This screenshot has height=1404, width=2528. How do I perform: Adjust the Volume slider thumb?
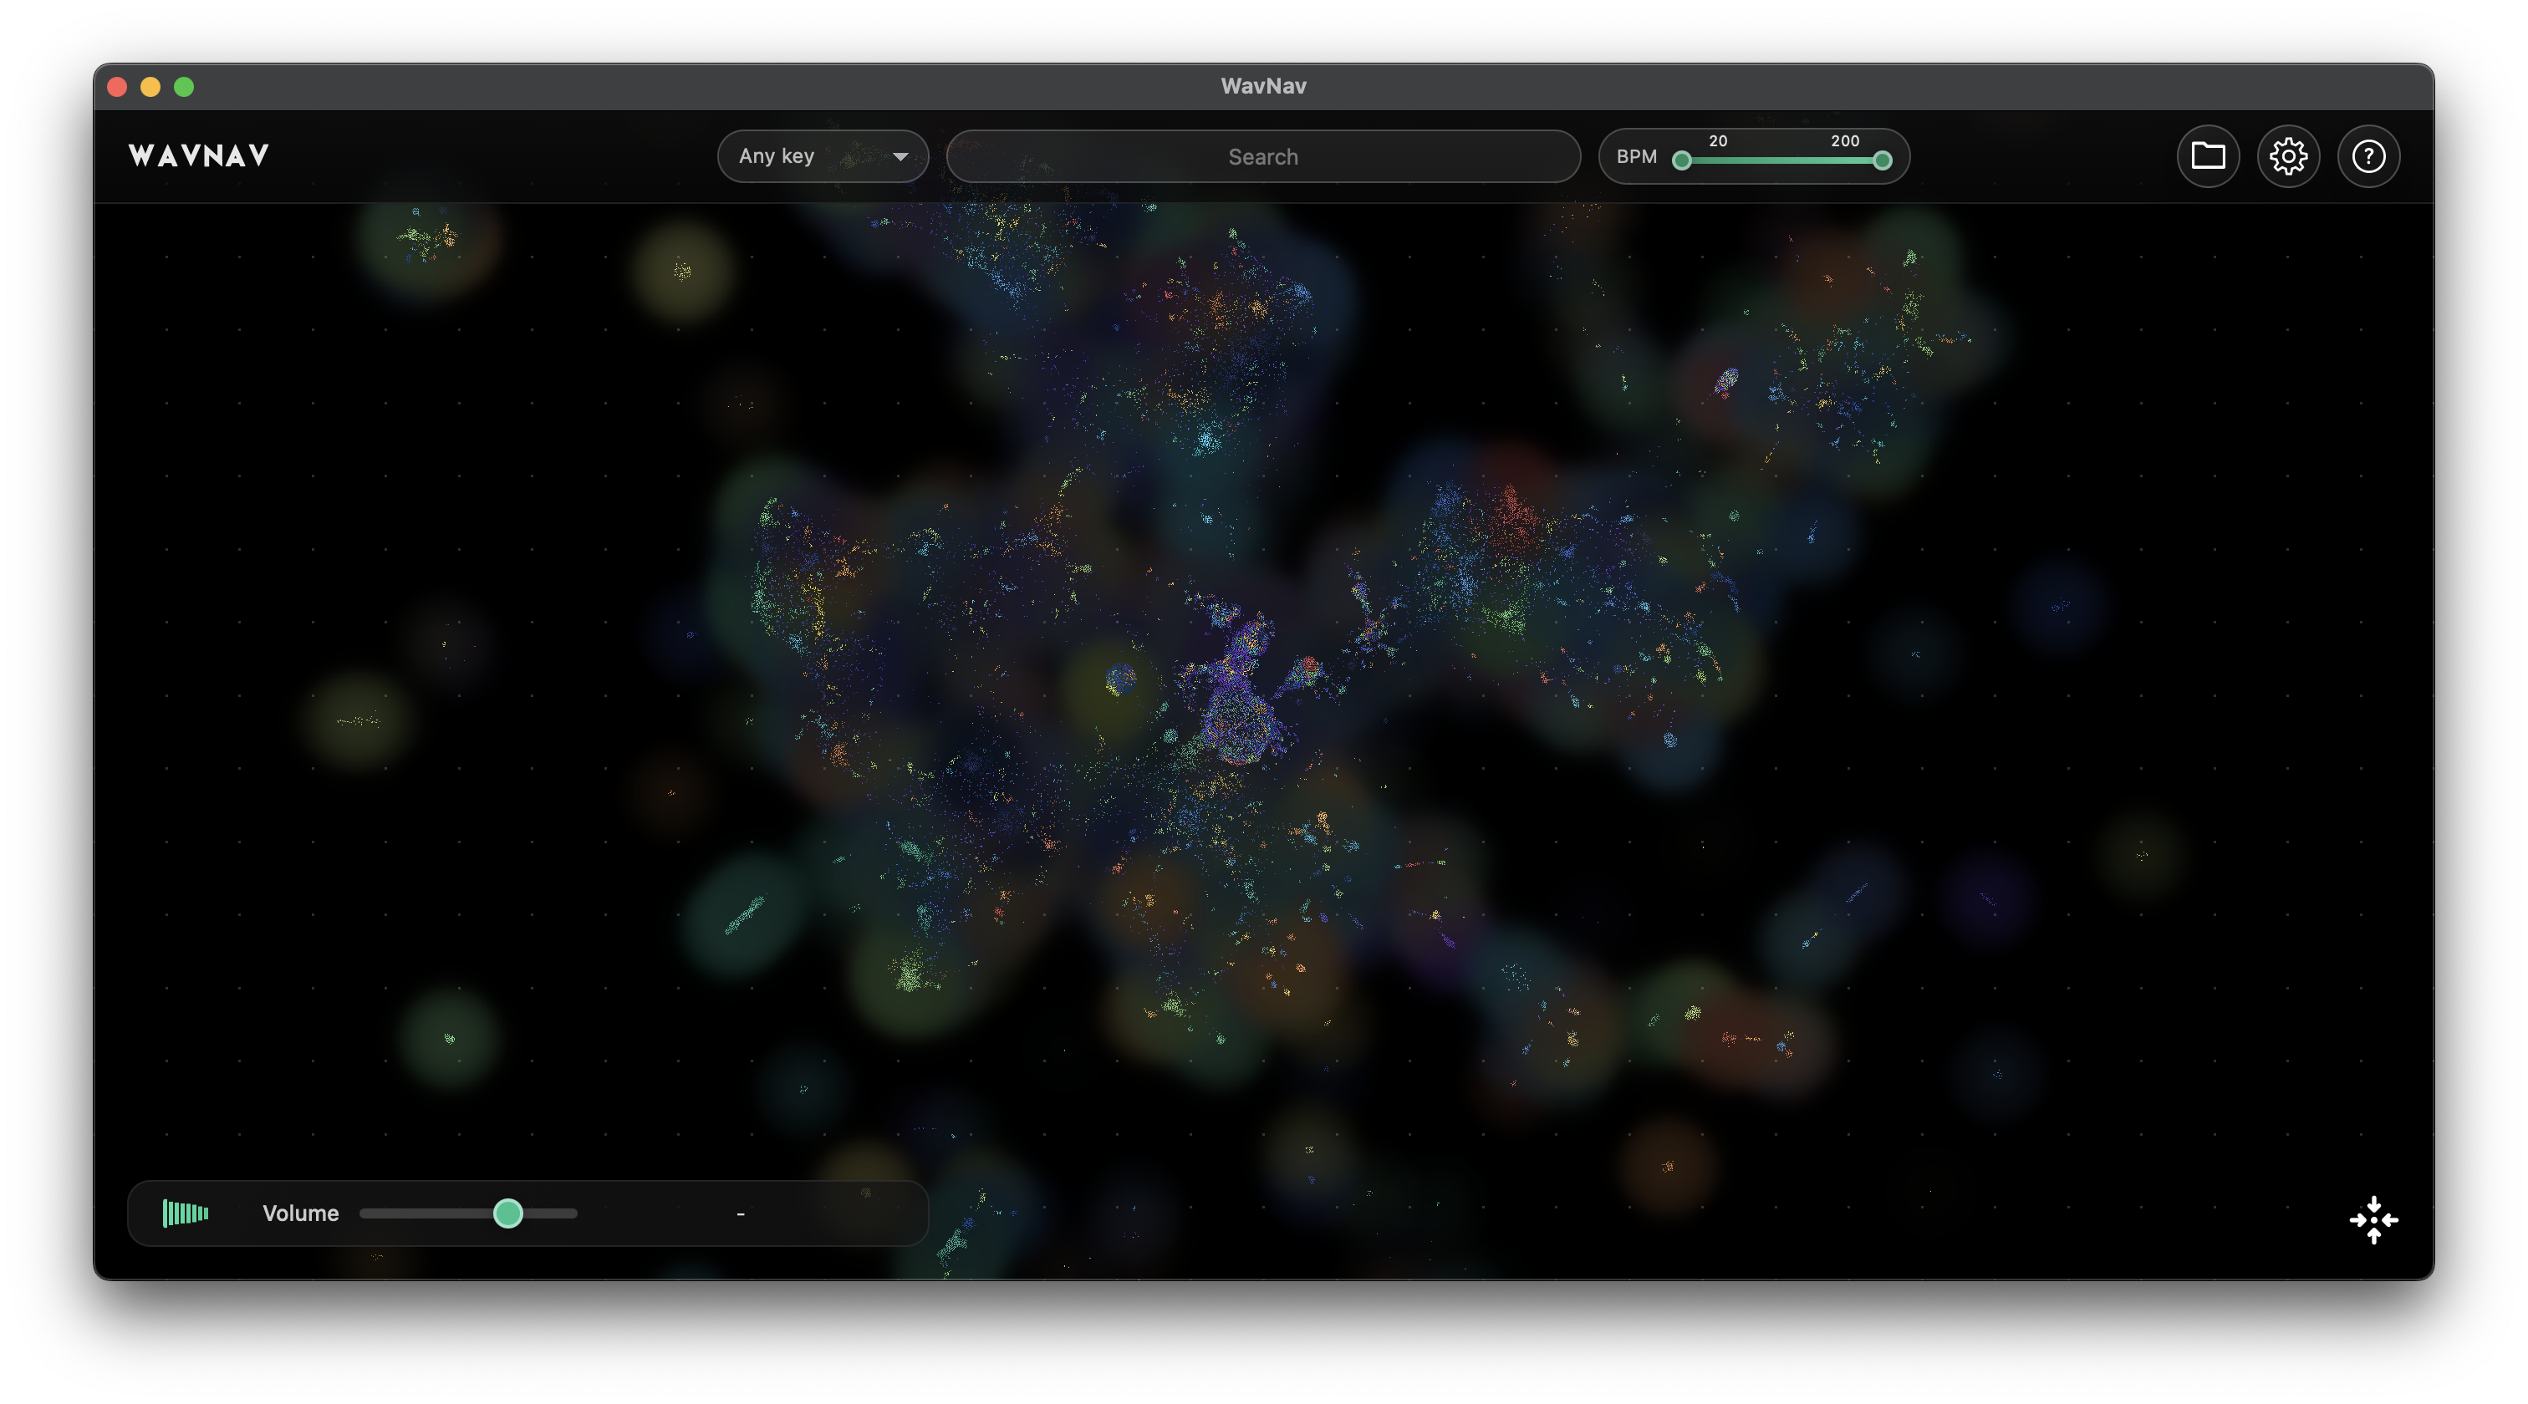(x=508, y=1213)
